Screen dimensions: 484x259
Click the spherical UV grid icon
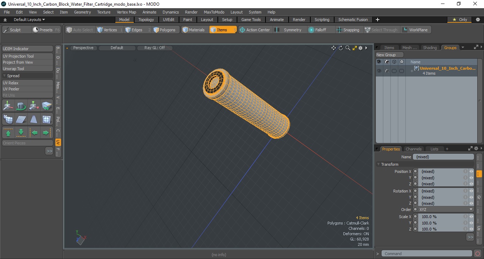(47, 119)
